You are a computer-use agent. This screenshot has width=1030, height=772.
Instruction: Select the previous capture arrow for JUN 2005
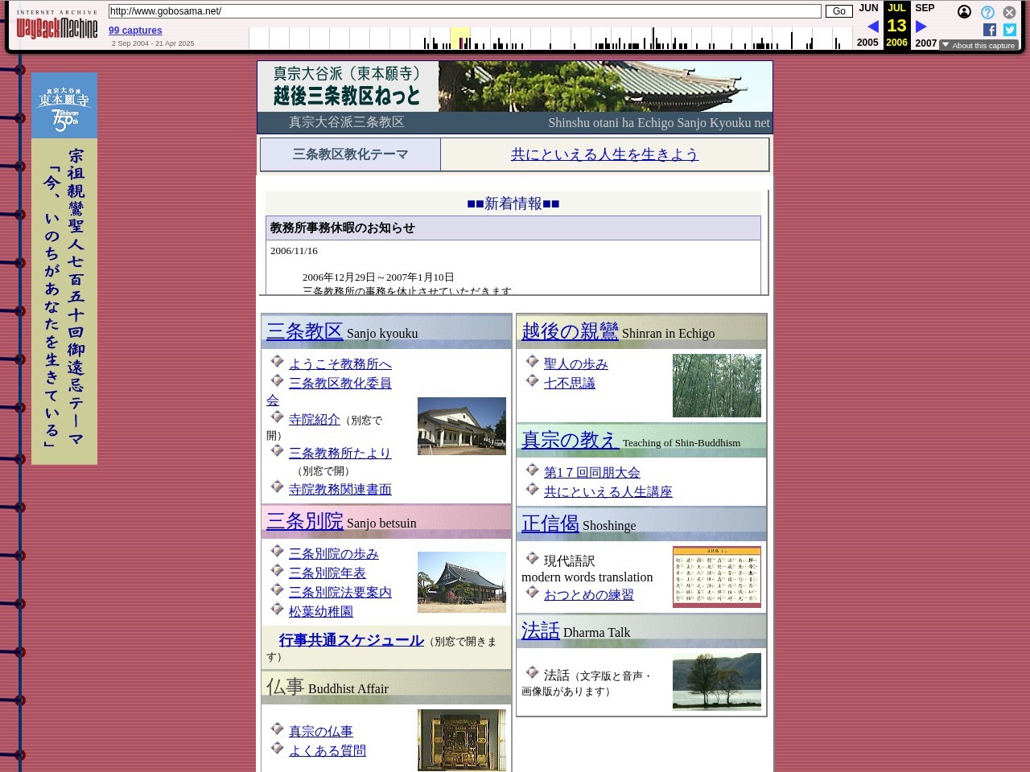873,26
